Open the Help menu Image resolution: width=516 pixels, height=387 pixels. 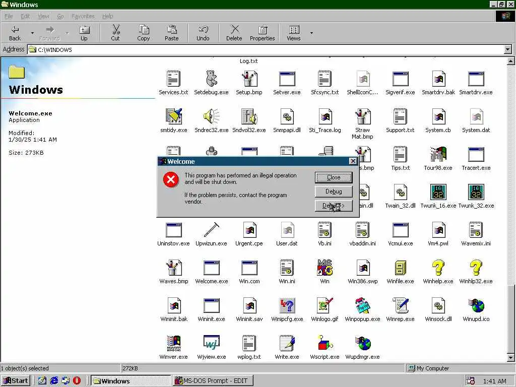tap(108, 16)
